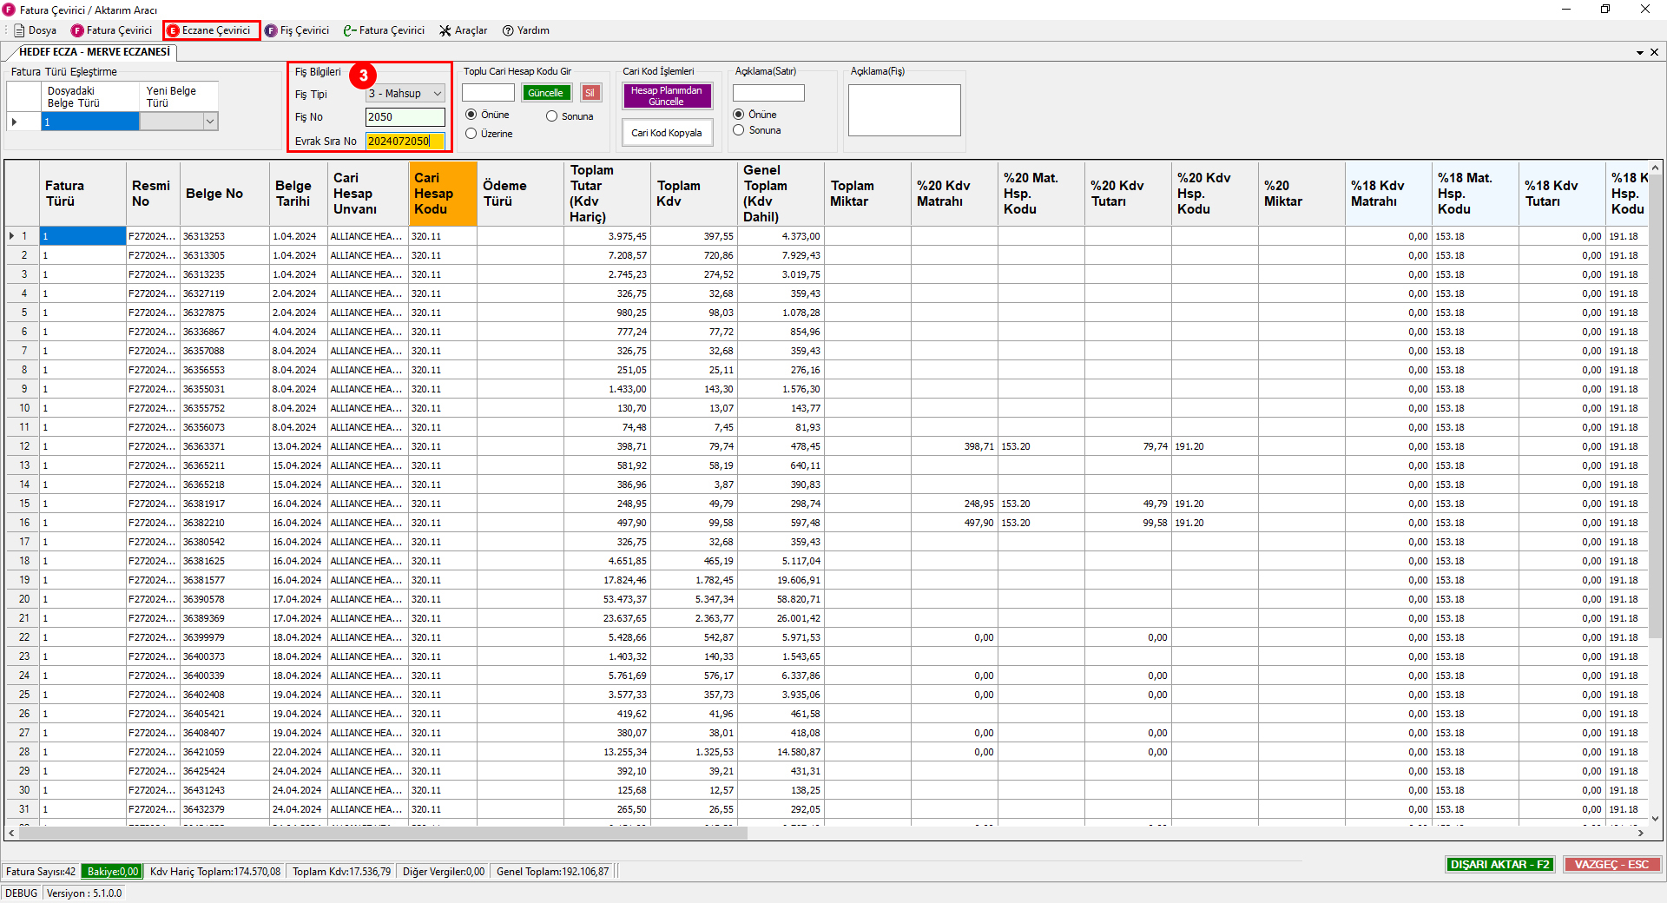Image resolution: width=1667 pixels, height=903 pixels.
Task: Click the vertical scrollbar down arrow
Action: click(1655, 818)
